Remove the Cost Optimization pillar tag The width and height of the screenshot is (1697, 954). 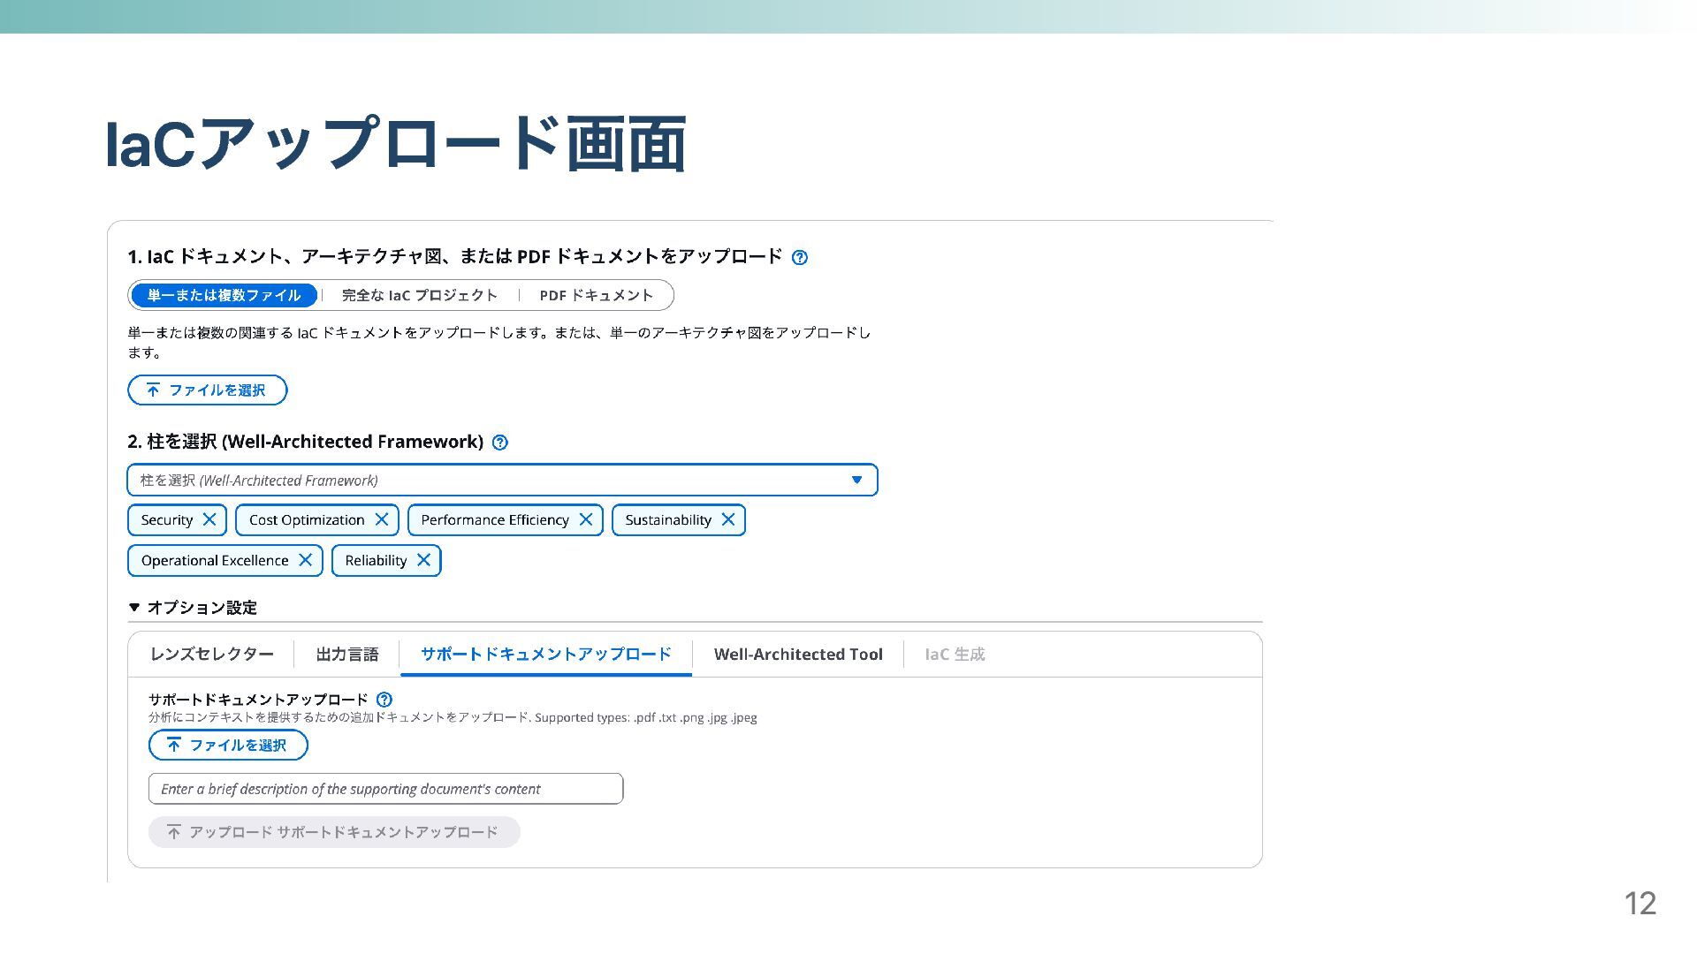[x=382, y=519]
